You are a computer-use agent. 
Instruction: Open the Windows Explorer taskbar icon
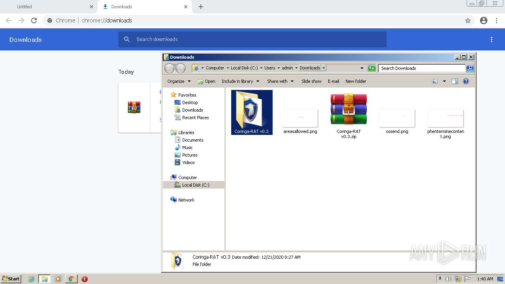pyautogui.click(x=45, y=279)
